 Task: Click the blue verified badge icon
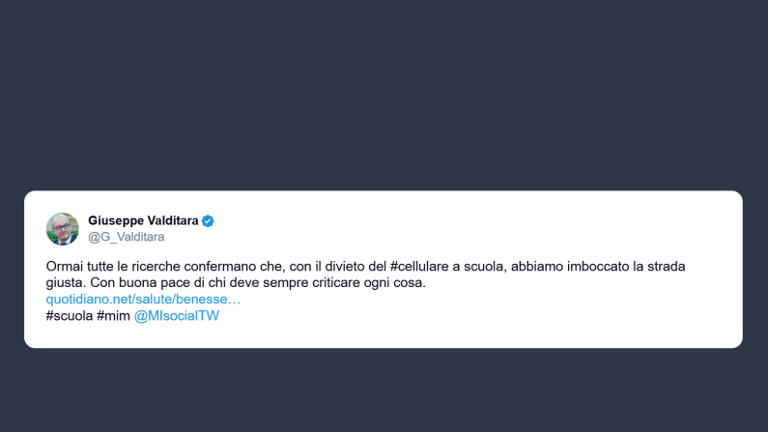click(208, 221)
